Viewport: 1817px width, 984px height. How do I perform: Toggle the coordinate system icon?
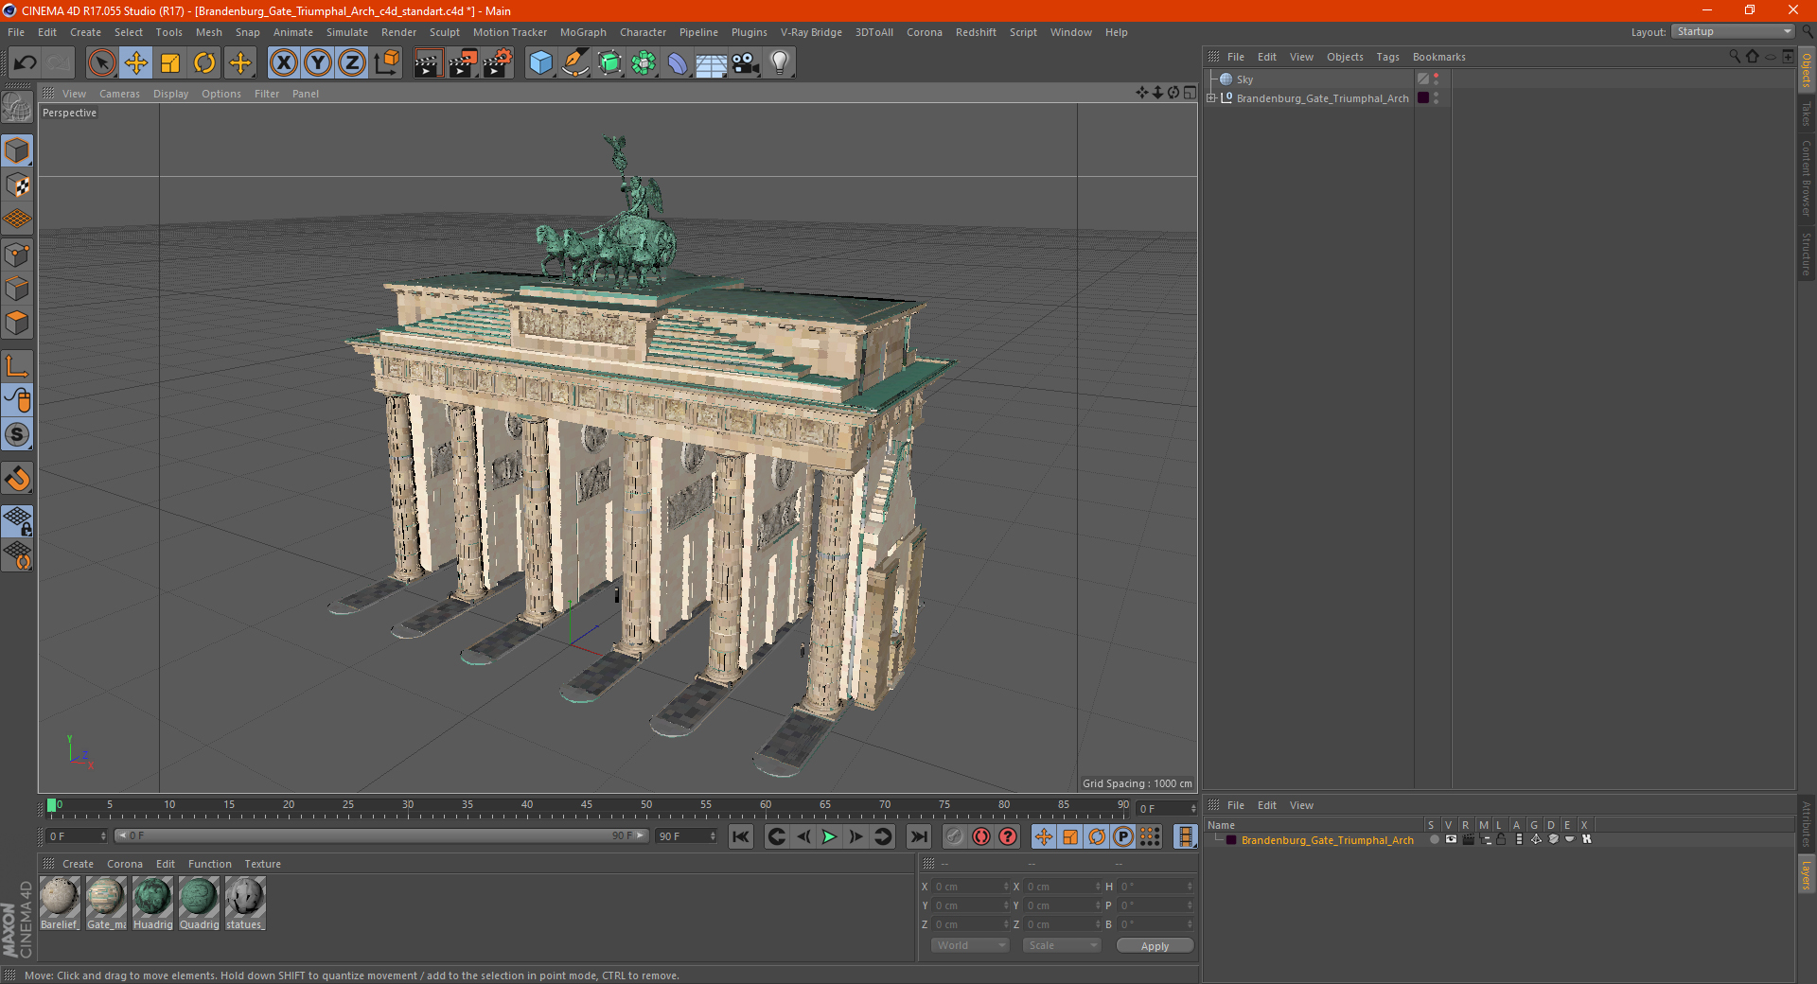387,63
